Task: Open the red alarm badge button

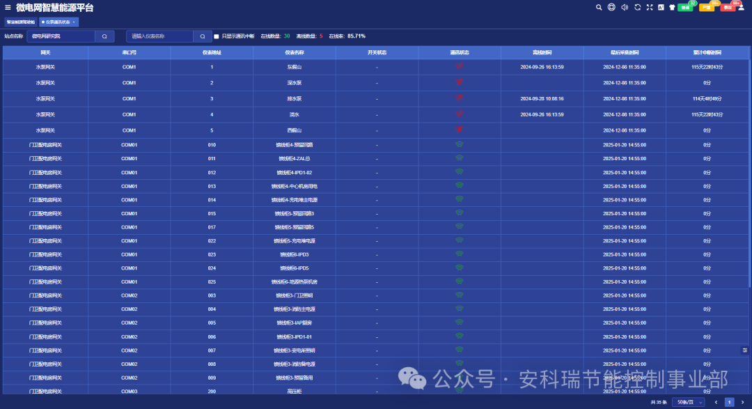Action: [728, 7]
